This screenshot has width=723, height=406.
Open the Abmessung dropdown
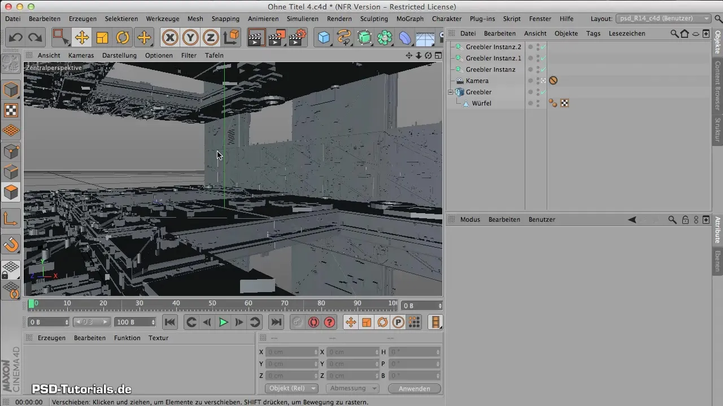[352, 389]
